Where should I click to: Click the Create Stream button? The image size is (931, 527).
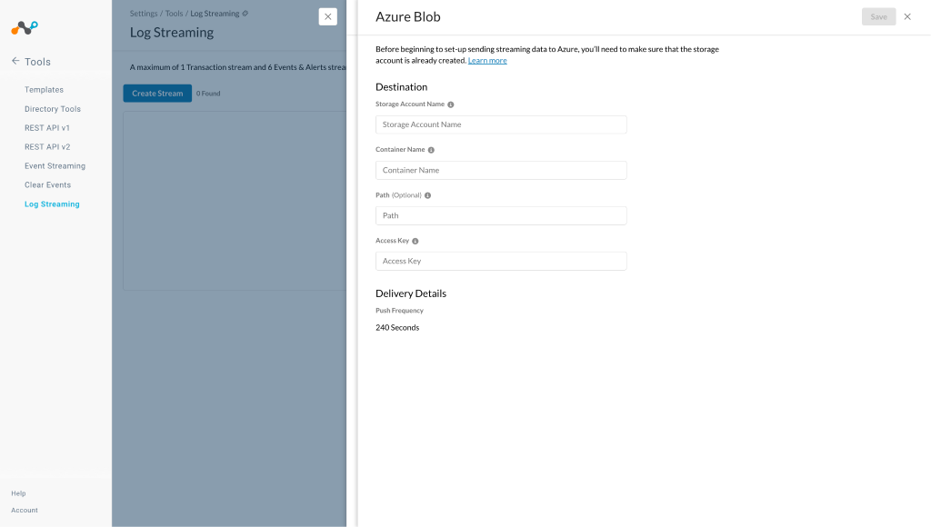[157, 94]
